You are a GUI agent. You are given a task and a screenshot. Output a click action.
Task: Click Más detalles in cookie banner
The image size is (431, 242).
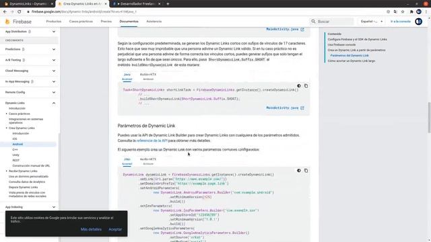[x=91, y=229]
